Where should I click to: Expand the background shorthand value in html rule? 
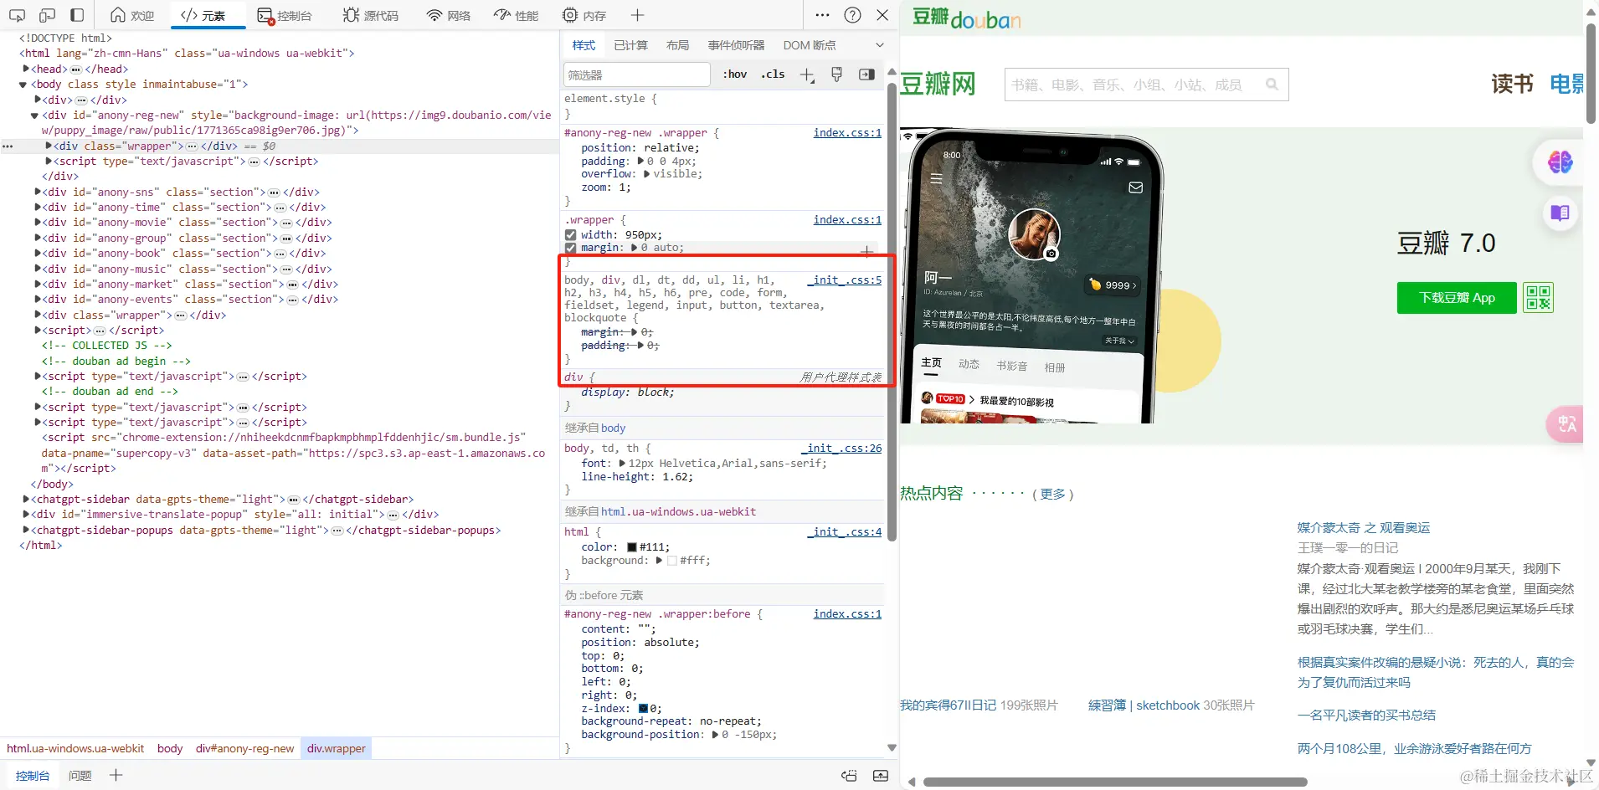tap(659, 560)
